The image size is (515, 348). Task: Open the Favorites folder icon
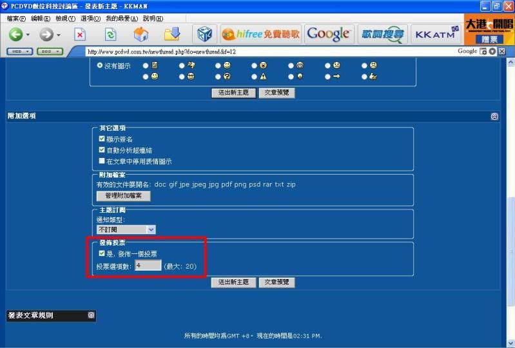pos(172,35)
